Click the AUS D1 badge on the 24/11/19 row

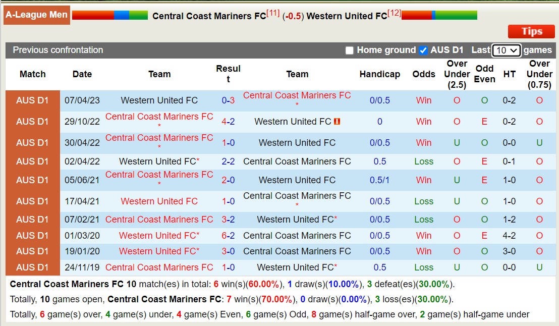click(32, 267)
